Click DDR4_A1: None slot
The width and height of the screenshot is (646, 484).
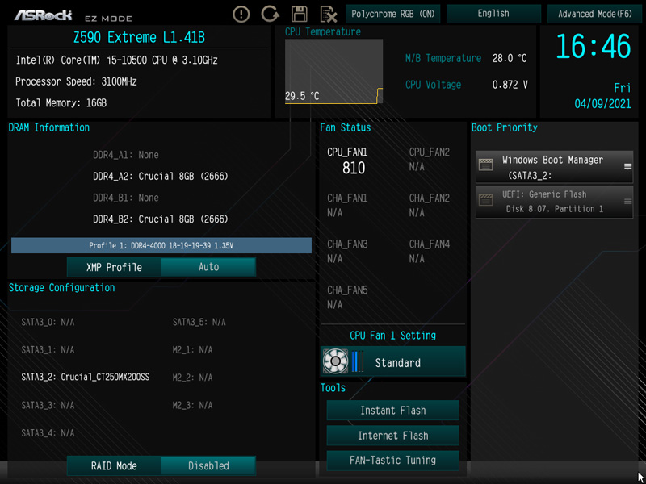point(126,155)
